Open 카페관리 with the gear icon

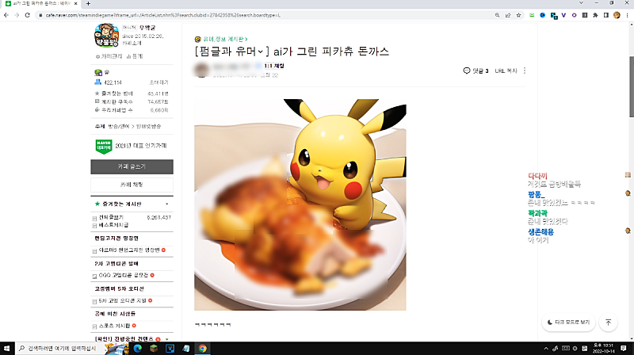pos(109,56)
